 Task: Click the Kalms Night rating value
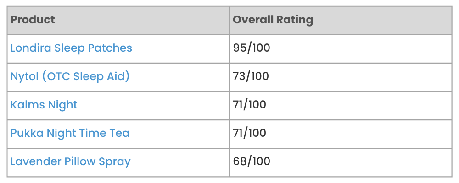[250, 105]
